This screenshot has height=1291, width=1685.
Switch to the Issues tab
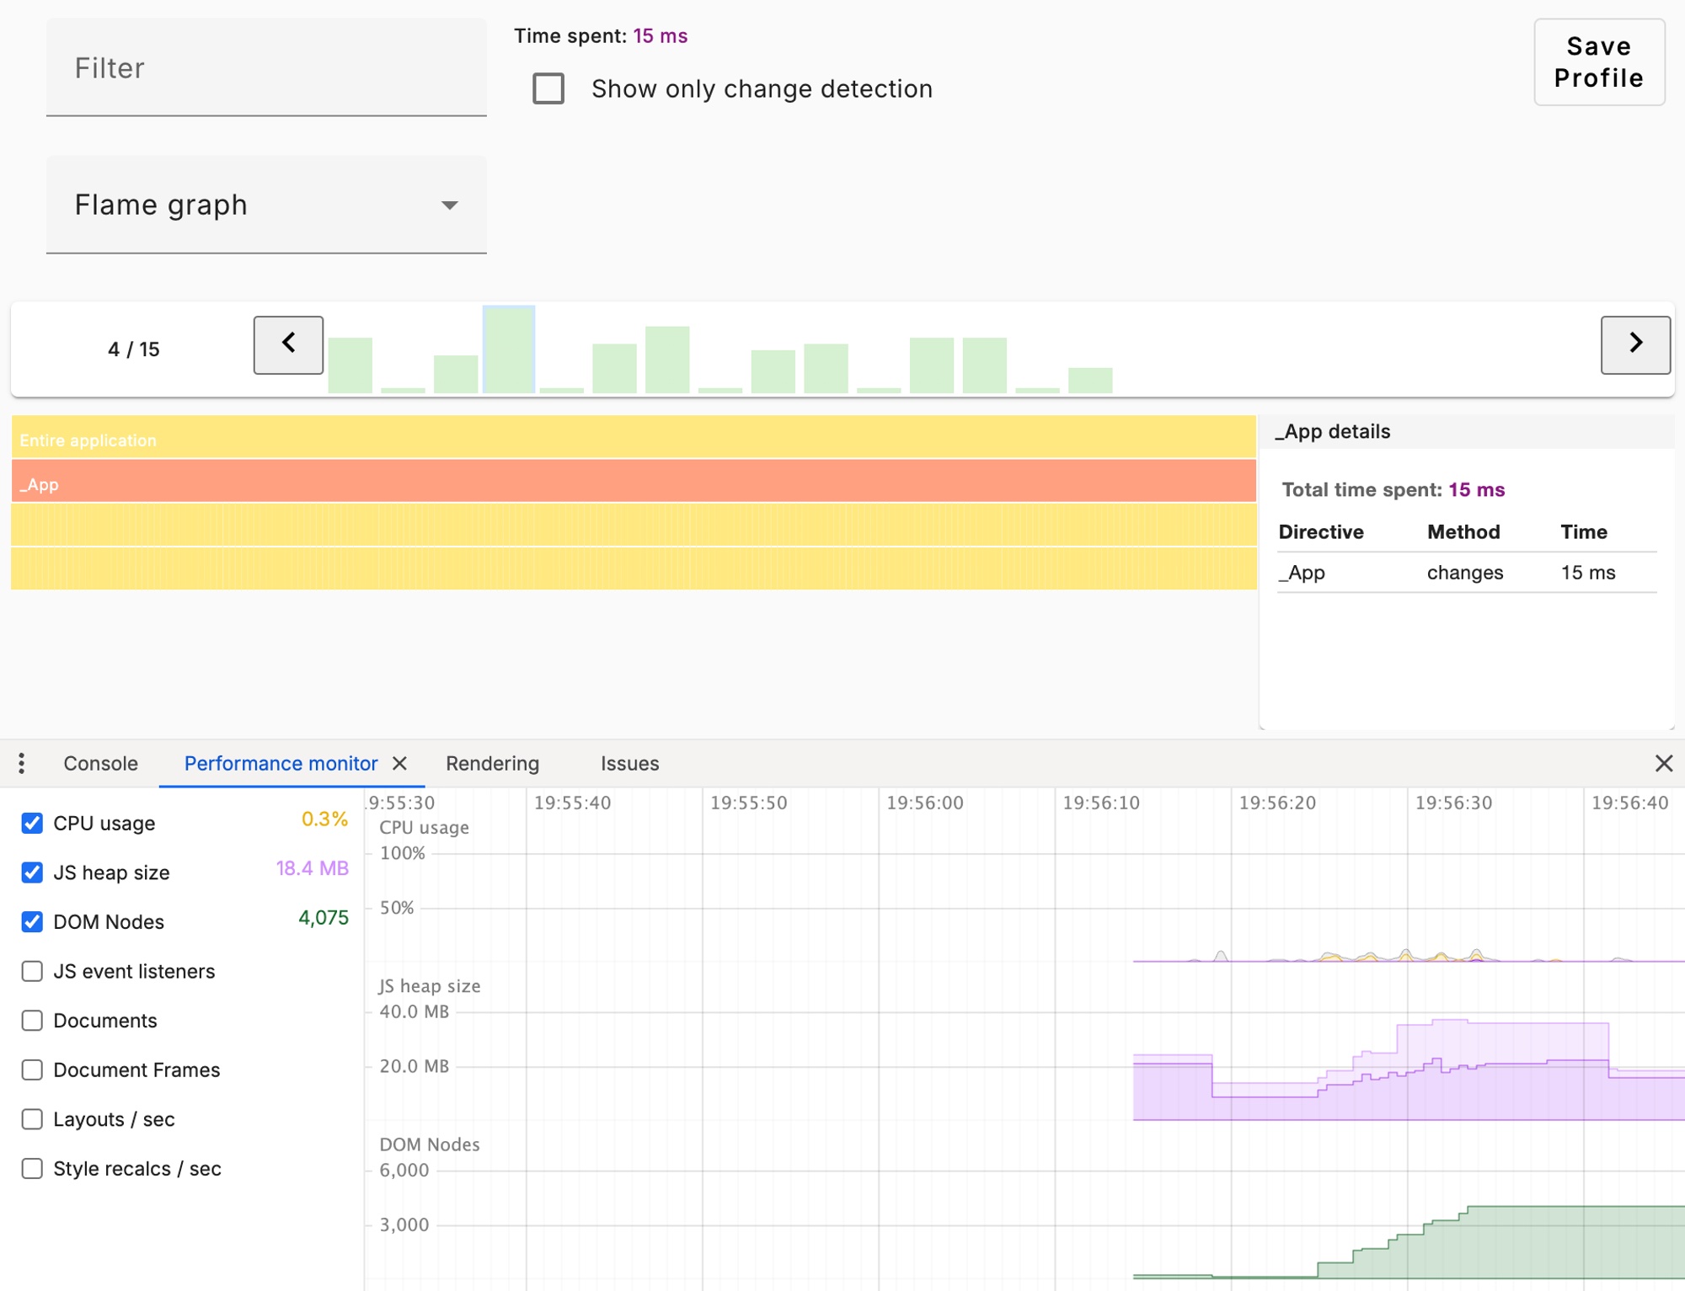click(629, 763)
